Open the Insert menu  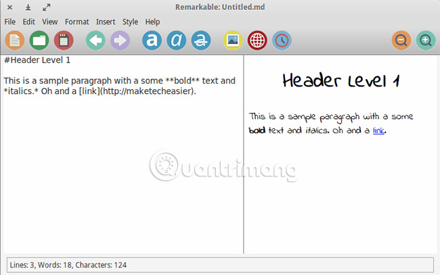click(x=106, y=22)
